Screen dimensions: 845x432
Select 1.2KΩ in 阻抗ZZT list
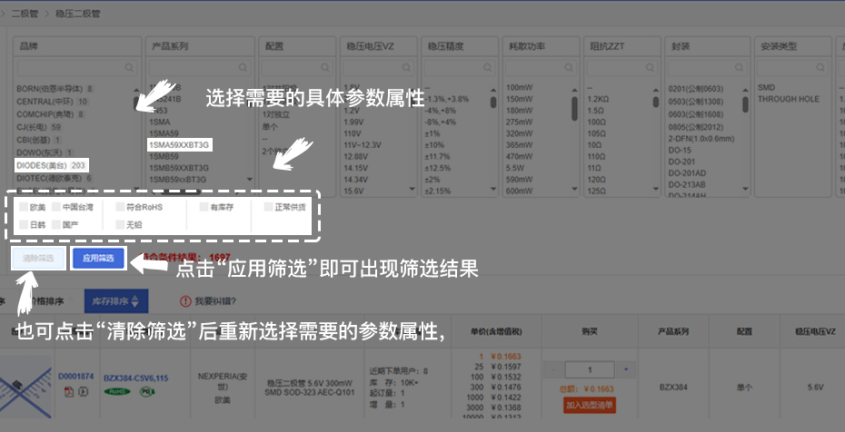pyautogui.click(x=598, y=99)
